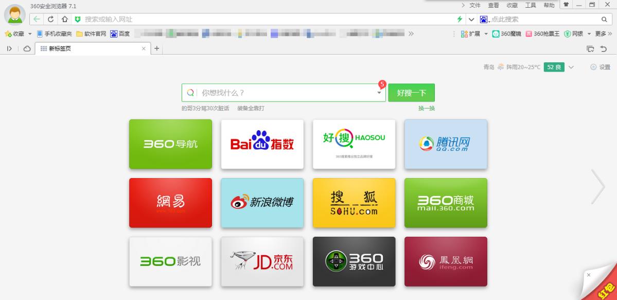The image size is (617, 300).
Task: Open the 360导航 tile
Action: point(170,144)
